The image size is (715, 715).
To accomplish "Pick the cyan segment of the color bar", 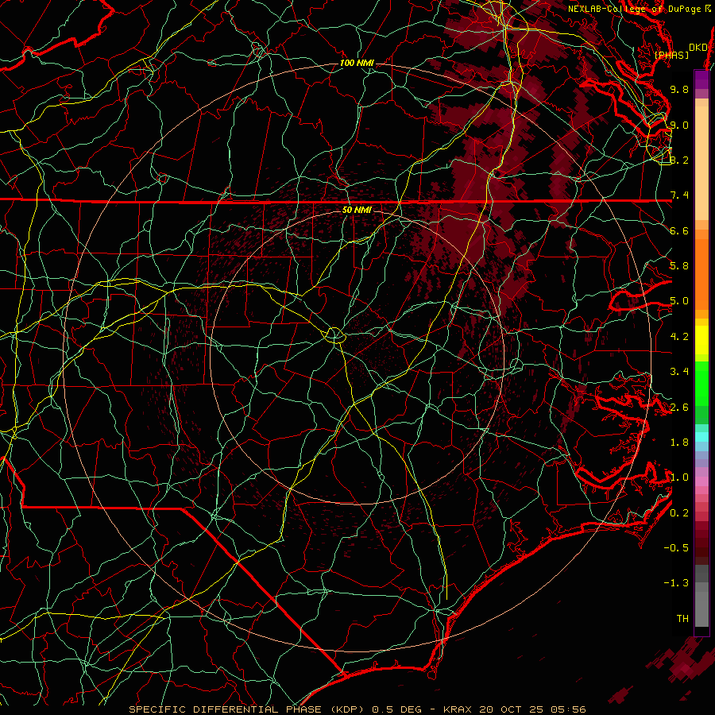I will (x=701, y=437).
